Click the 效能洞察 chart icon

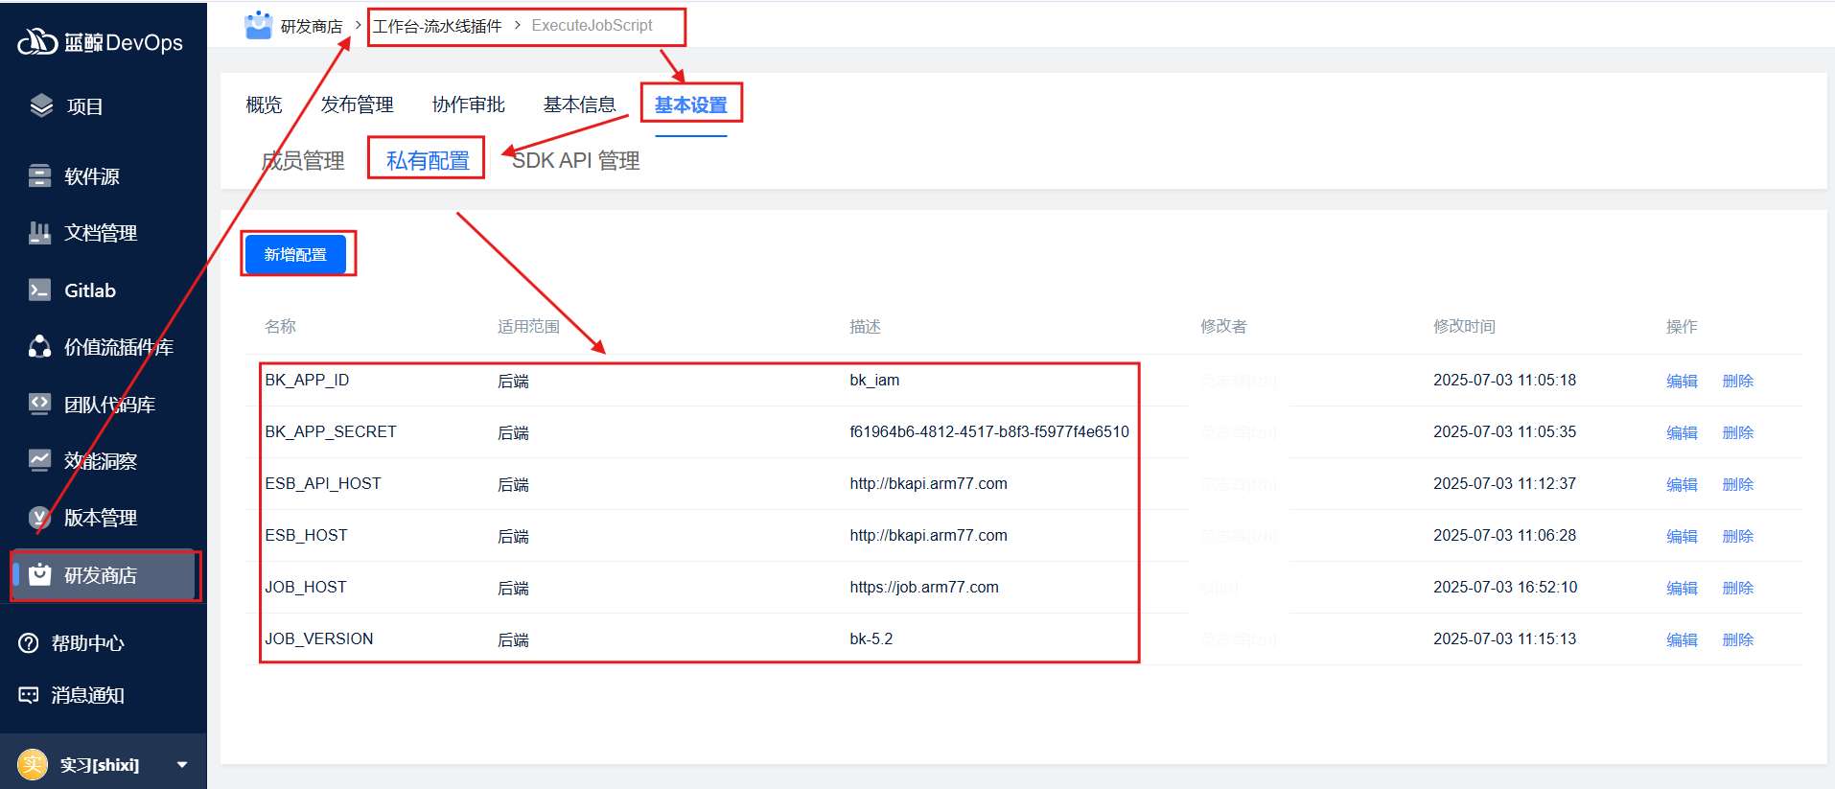click(39, 461)
